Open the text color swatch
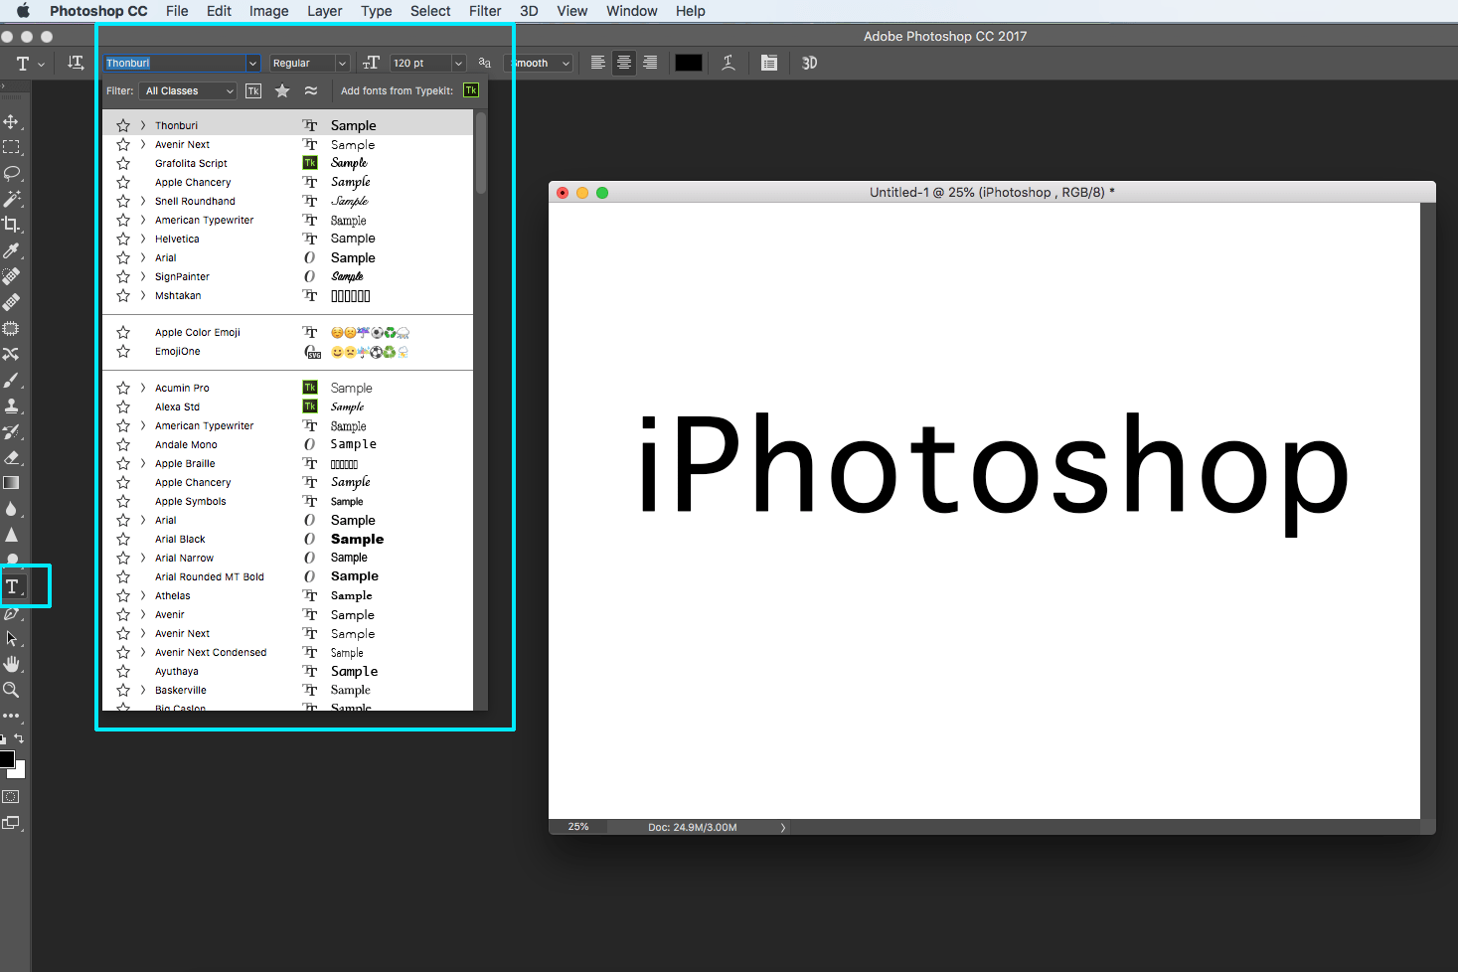 coord(689,63)
